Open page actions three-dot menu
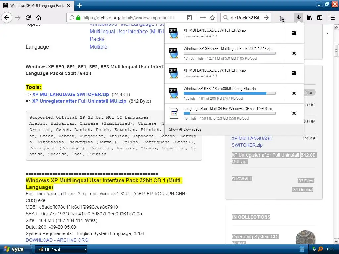The height and width of the screenshot is (254, 339). (203, 18)
